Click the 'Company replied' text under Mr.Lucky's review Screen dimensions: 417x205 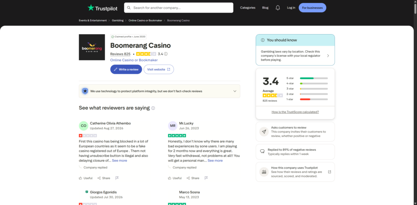pyautogui.click(x=184, y=168)
